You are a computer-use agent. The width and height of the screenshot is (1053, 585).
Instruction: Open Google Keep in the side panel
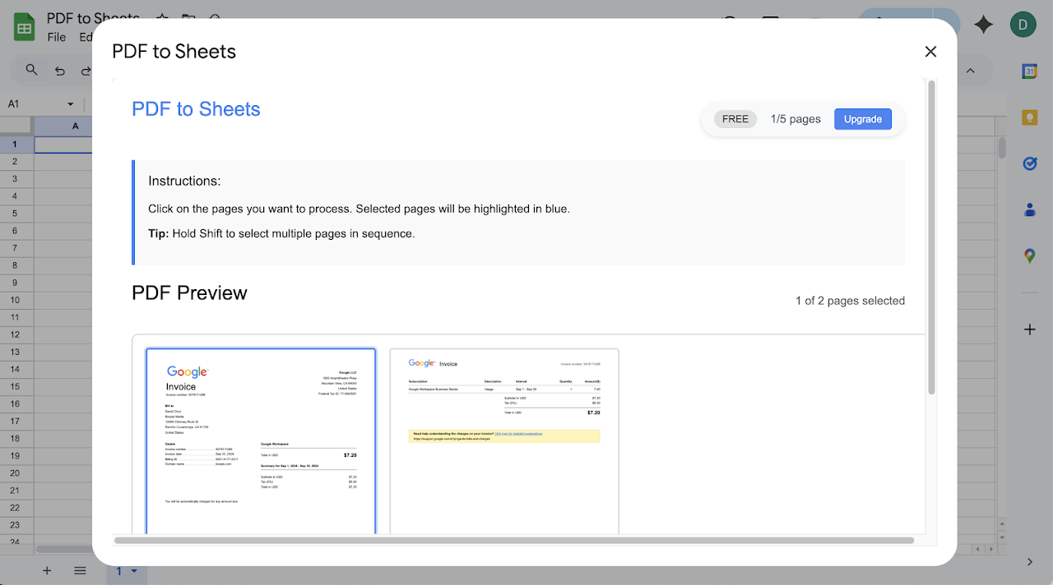(1029, 117)
